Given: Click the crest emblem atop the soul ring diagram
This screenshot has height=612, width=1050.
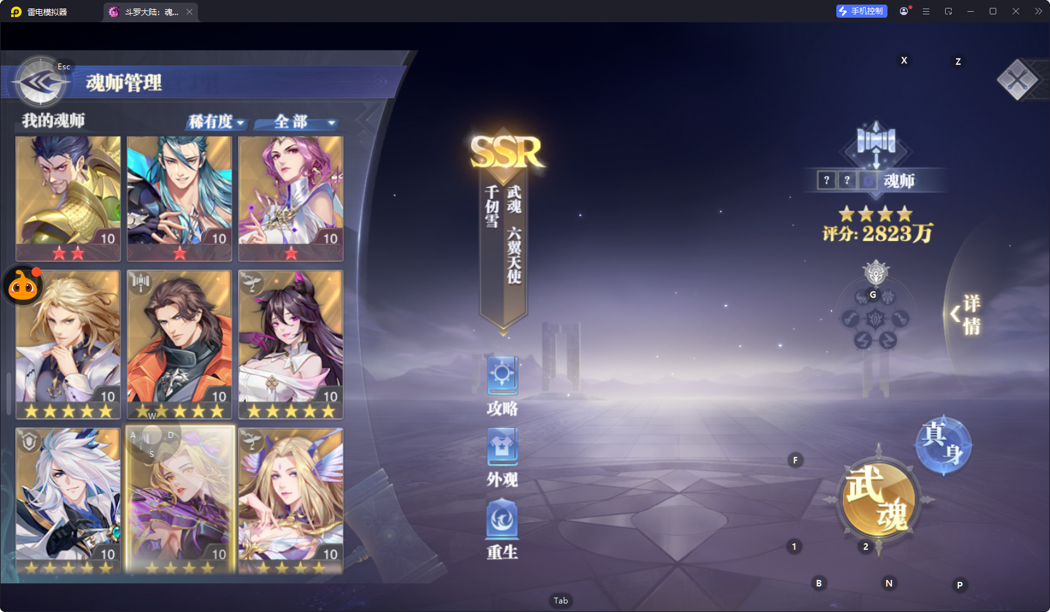Looking at the screenshot, I should [x=876, y=272].
